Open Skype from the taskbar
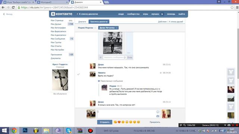This screenshot has height=134, width=239. click(x=69, y=131)
